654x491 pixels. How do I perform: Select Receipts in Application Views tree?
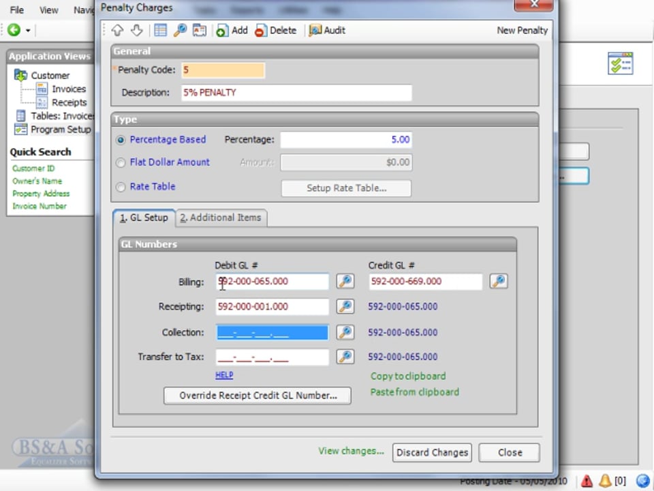(69, 102)
